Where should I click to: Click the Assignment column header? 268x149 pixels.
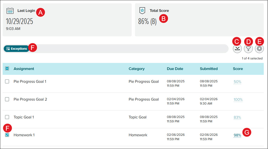click(24, 69)
